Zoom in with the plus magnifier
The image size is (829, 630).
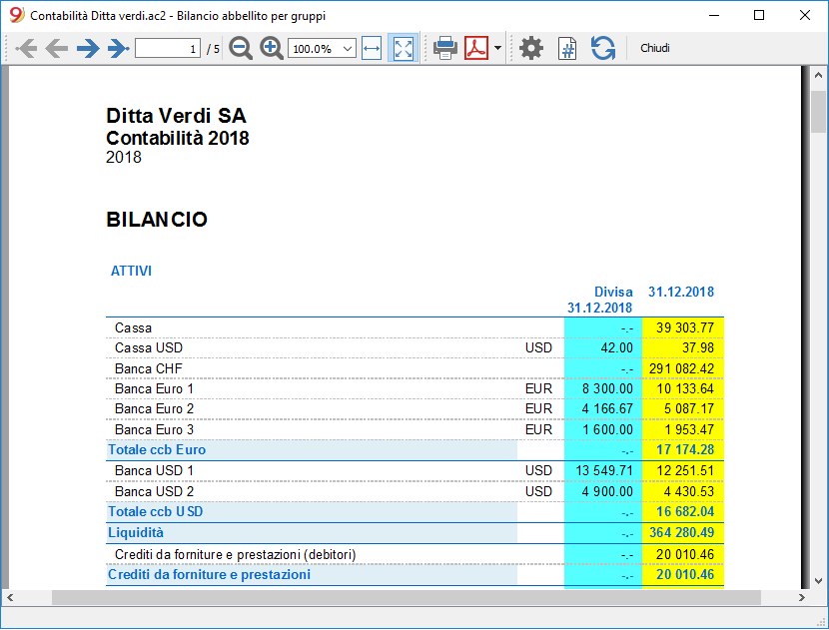click(x=272, y=48)
